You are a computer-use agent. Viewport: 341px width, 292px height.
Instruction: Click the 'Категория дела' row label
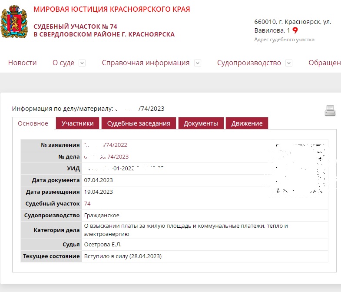pyautogui.click(x=57, y=230)
